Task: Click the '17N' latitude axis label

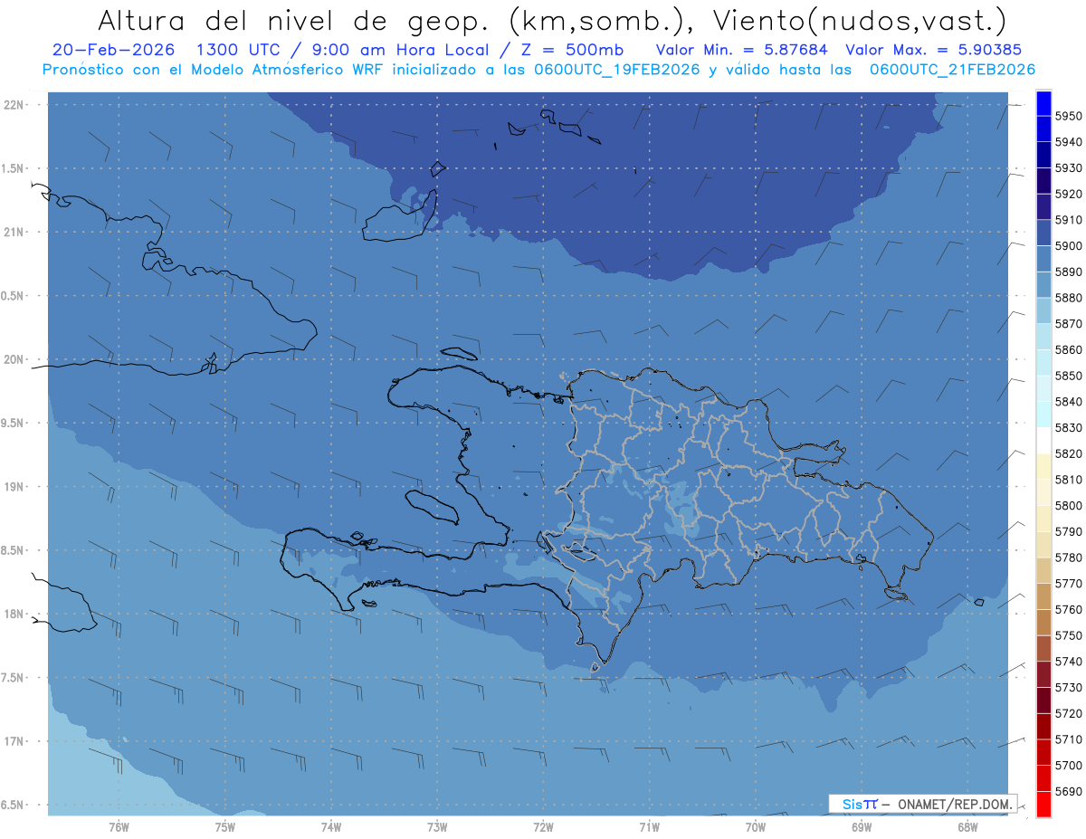Action: coord(15,741)
